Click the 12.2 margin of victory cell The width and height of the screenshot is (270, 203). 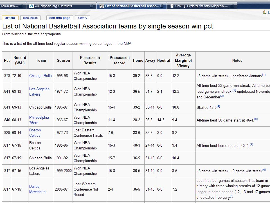point(183,76)
